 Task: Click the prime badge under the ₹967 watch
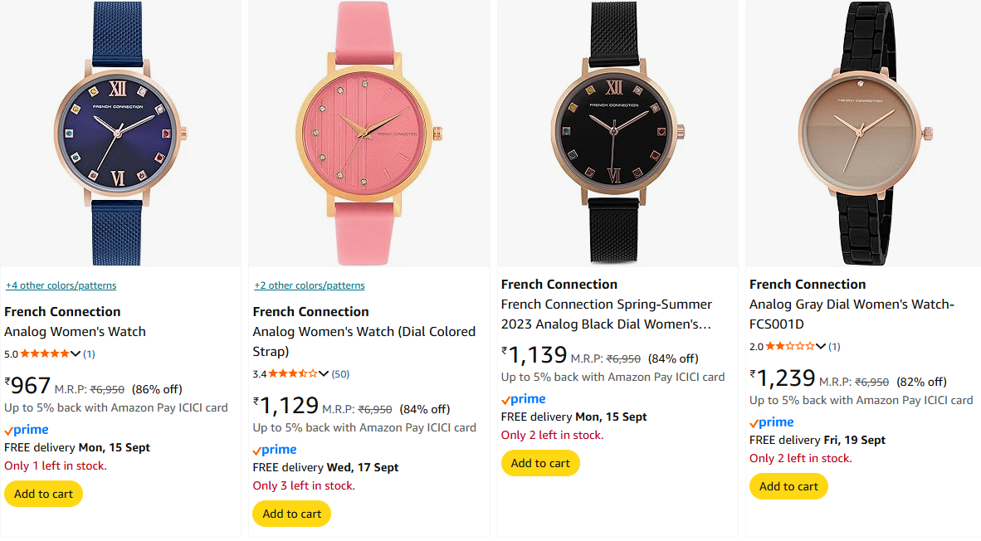click(27, 430)
